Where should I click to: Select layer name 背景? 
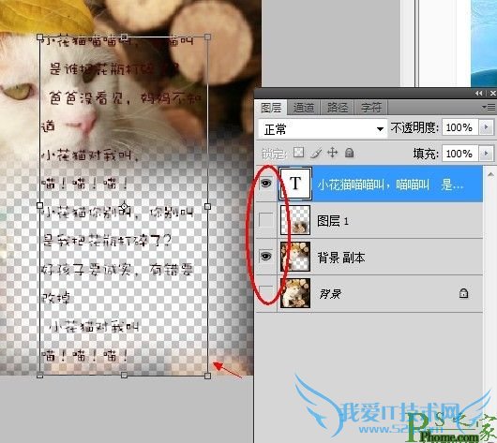click(x=330, y=294)
